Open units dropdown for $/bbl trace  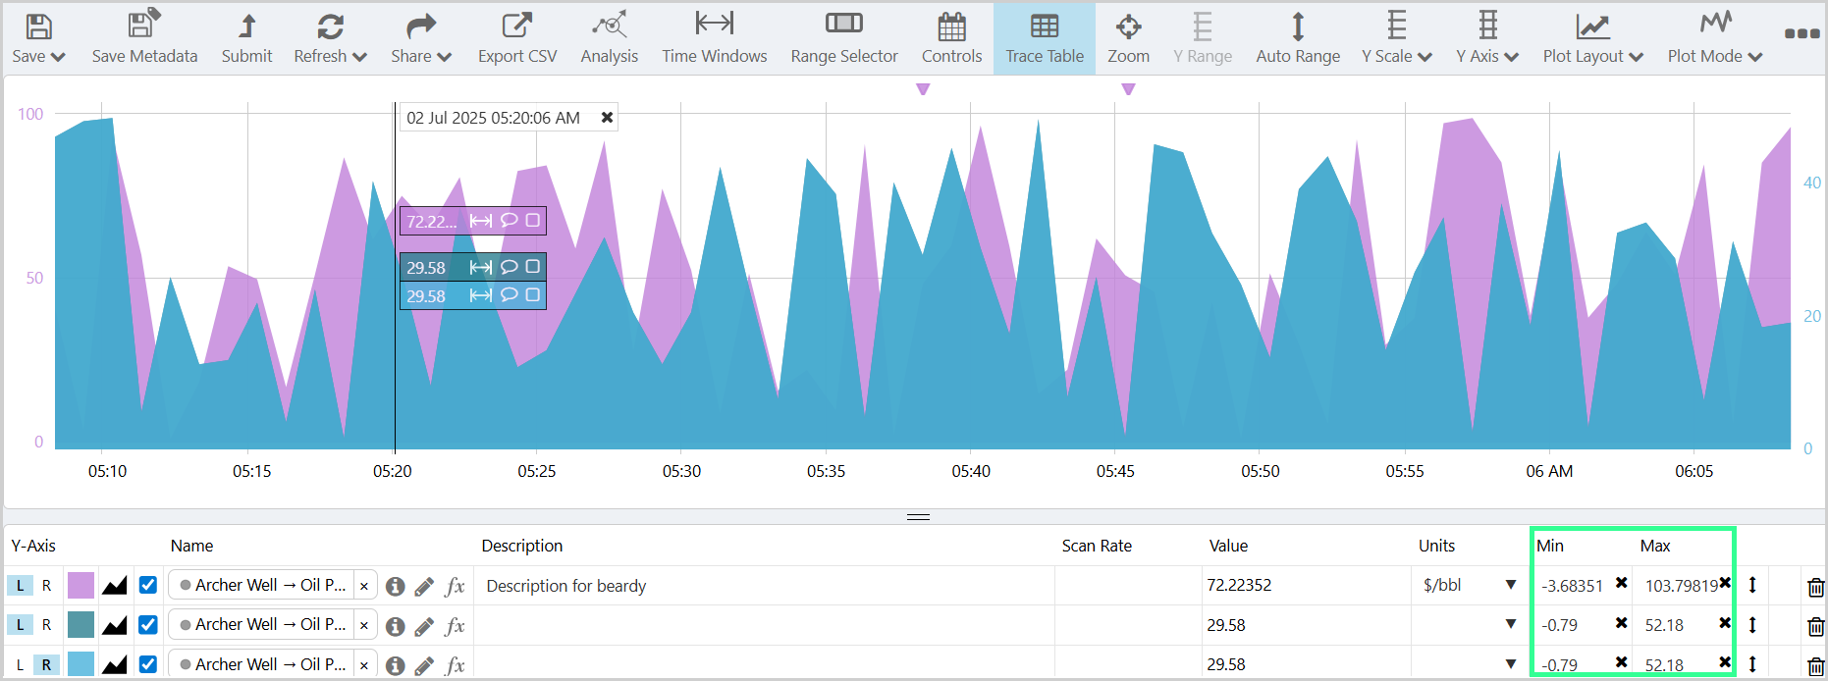click(1510, 585)
